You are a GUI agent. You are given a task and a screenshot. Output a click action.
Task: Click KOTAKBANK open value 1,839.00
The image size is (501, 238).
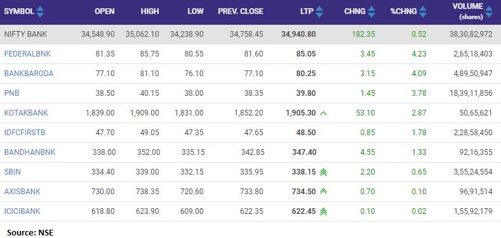pos(100,113)
